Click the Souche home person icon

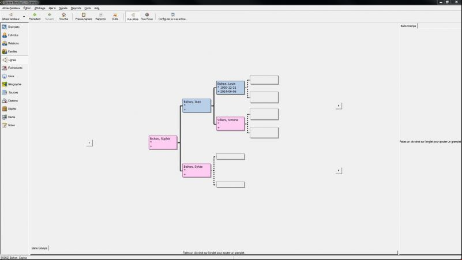coord(63,15)
